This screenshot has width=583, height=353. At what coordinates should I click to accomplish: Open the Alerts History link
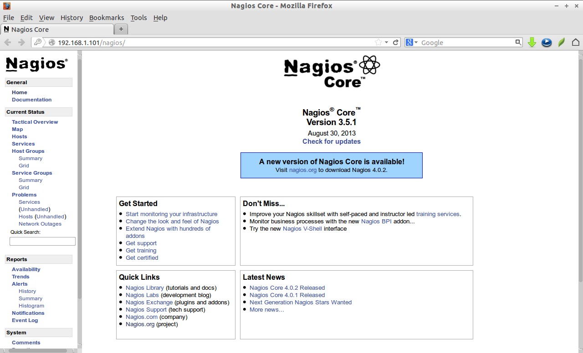coord(27,291)
